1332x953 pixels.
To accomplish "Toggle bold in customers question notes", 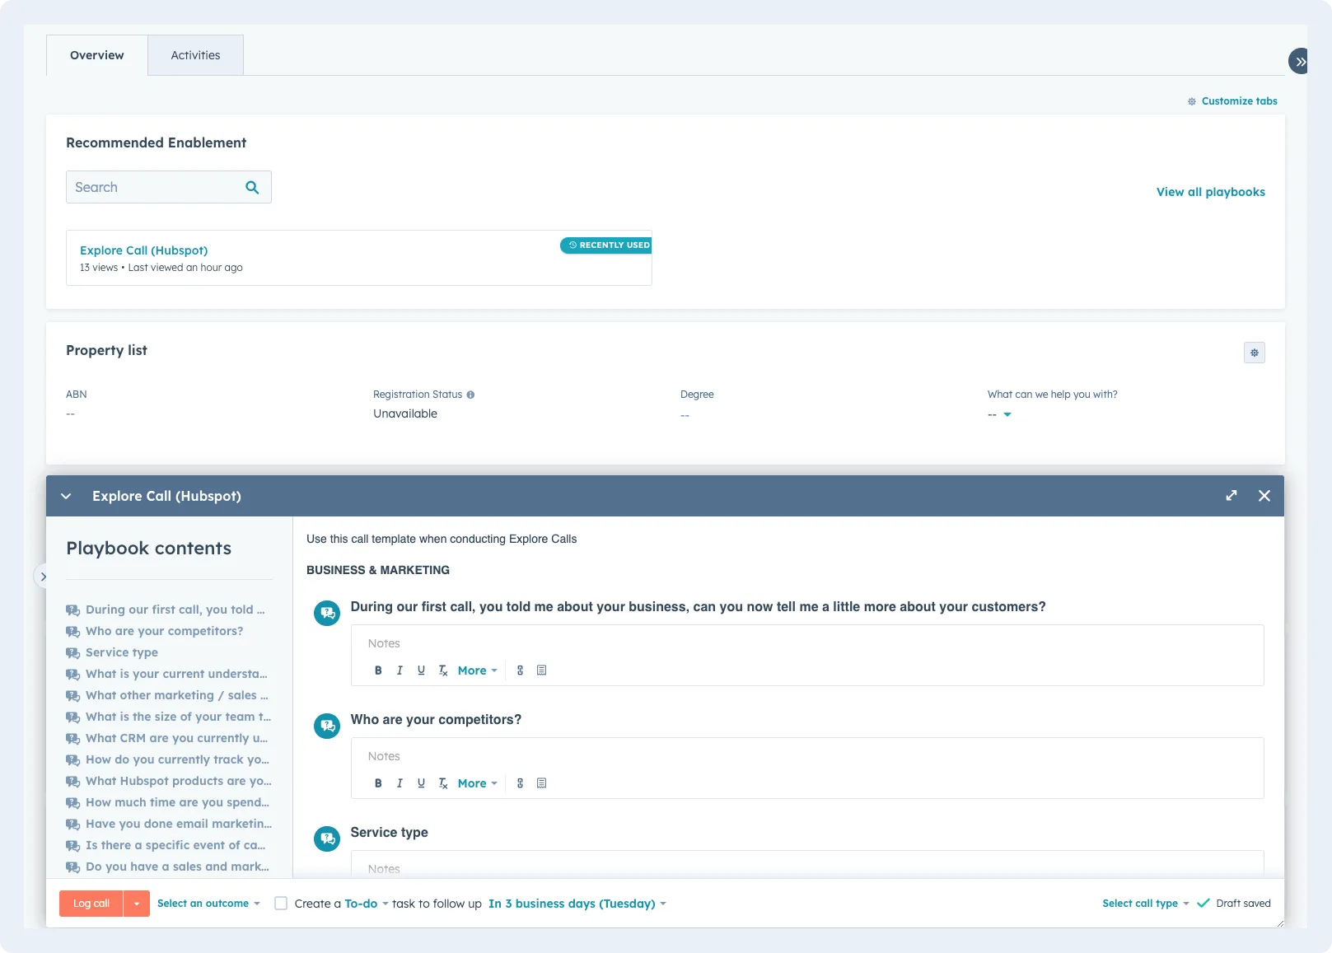I will (378, 670).
